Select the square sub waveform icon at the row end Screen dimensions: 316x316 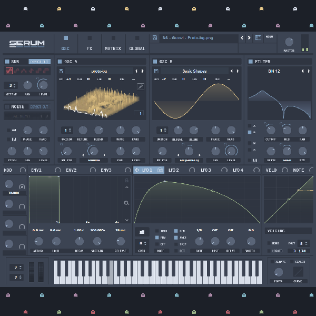click(46, 71)
